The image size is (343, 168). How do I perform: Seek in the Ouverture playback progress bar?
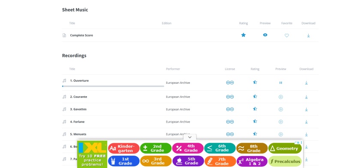point(113,86)
